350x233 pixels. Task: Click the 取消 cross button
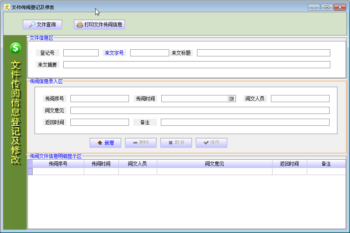click(176, 143)
